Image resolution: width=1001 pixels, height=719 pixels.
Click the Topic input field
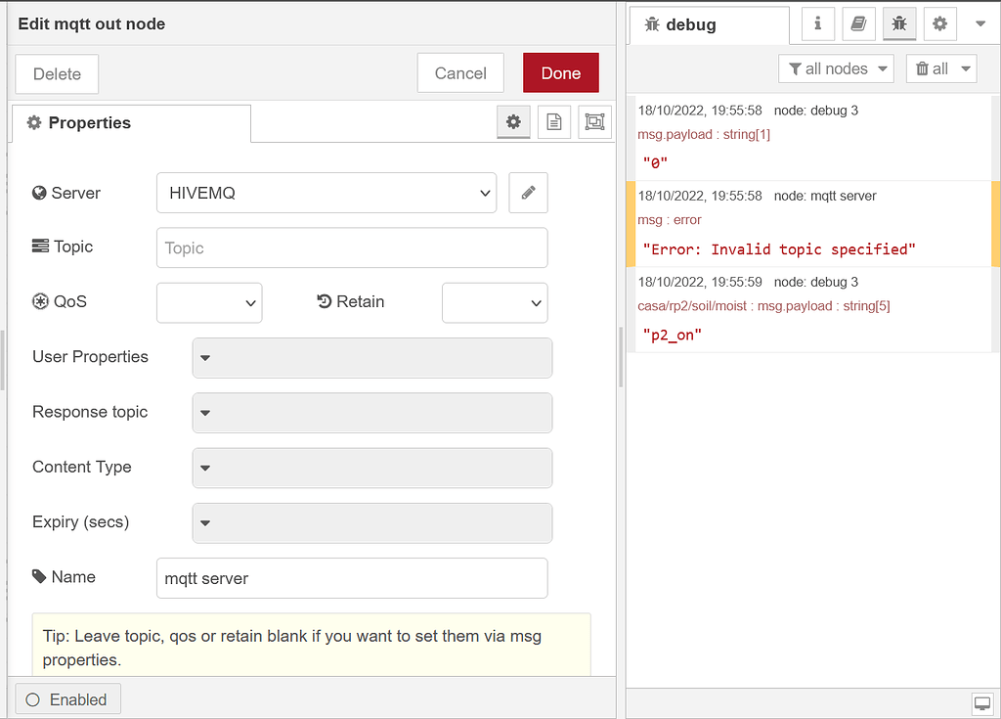tap(352, 247)
